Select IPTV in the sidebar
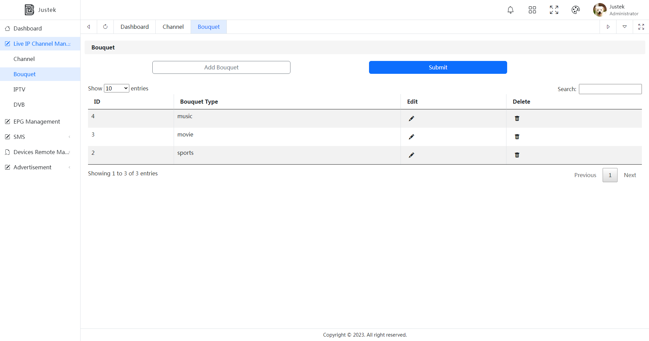Viewport: 649px width, 341px height. coord(40,89)
